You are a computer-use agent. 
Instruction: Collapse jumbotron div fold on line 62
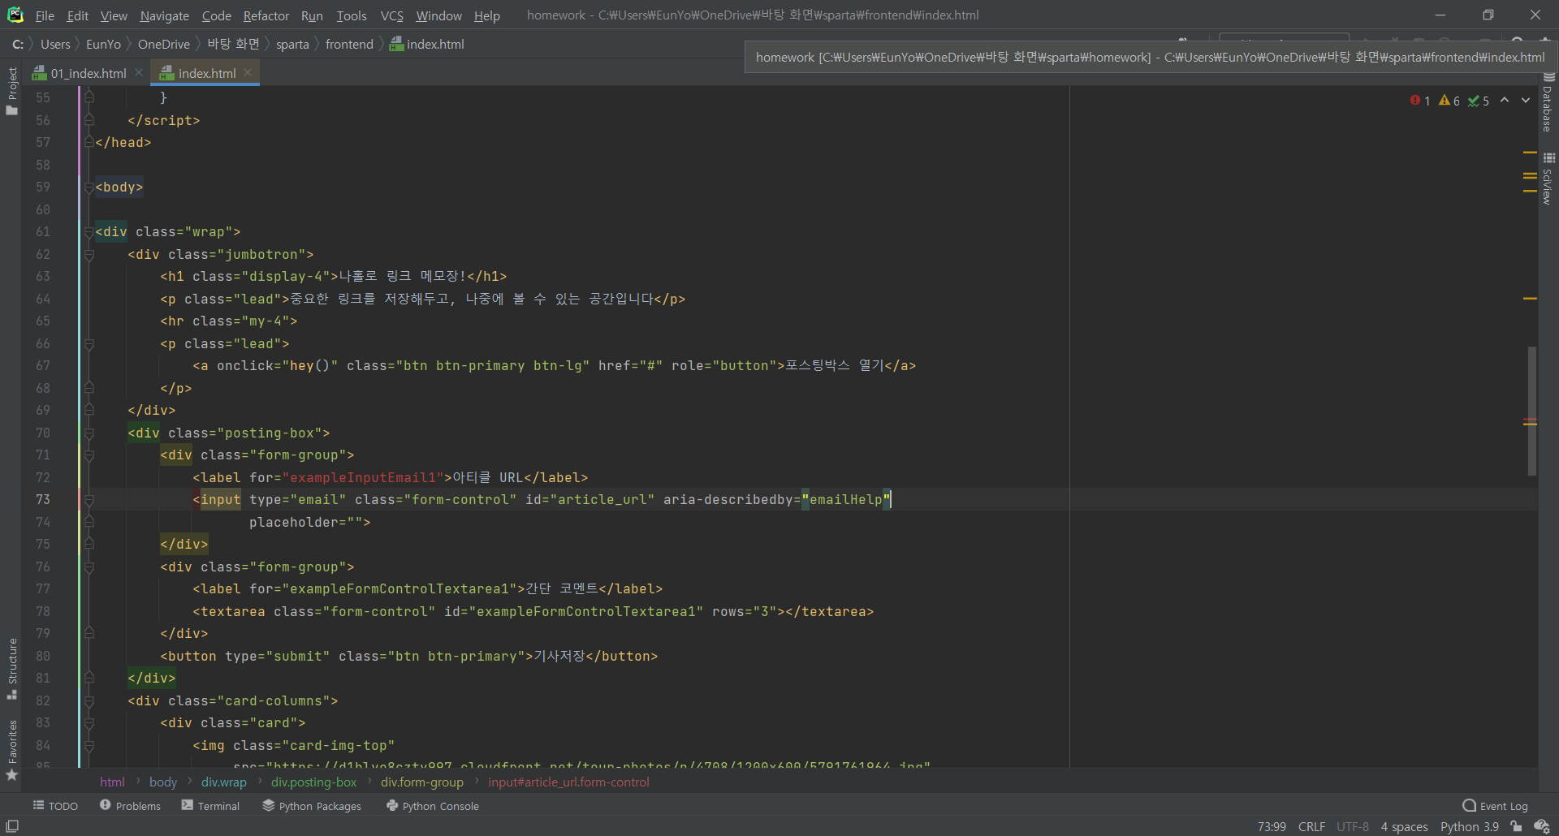89,255
